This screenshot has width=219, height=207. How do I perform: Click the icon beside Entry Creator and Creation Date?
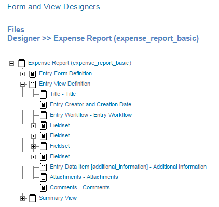43,105
